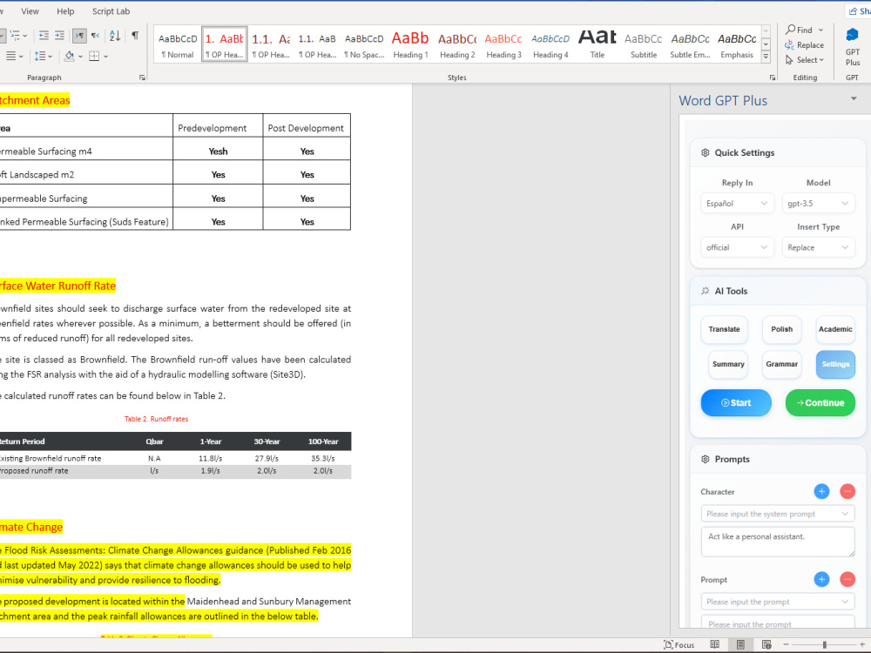Open Paragraph dialog launcher
The image size is (871, 653).
pos(142,77)
